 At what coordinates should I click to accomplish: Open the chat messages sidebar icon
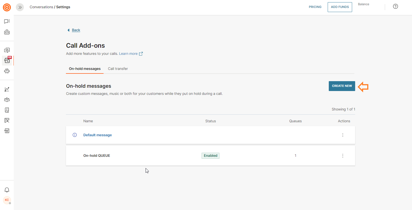(x=7, y=21)
